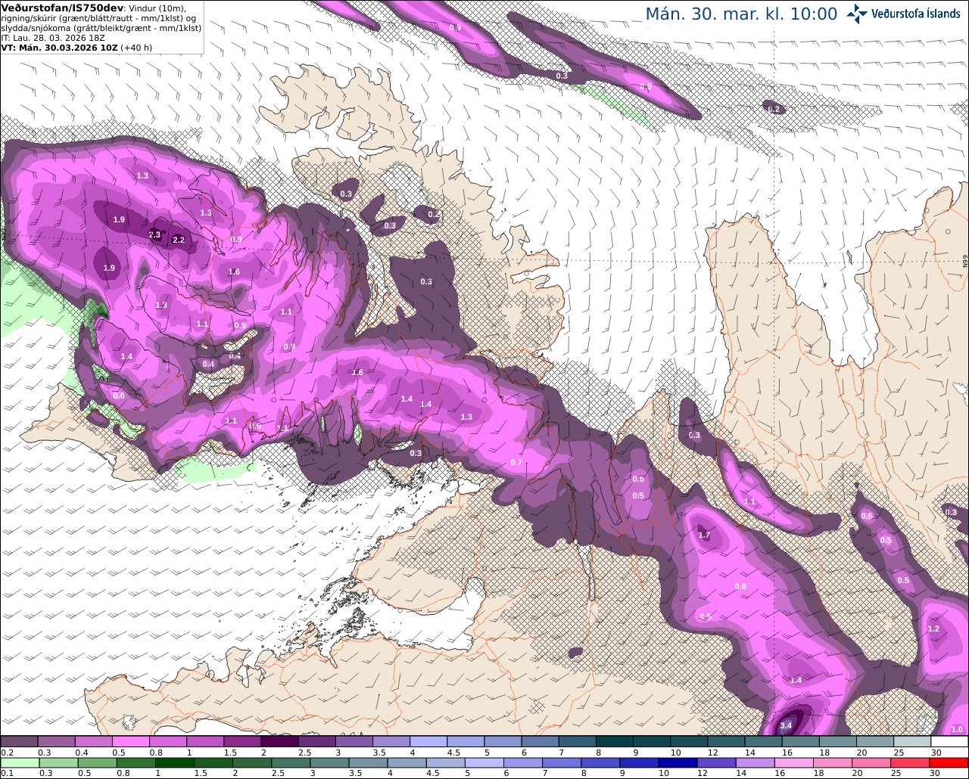Screen dimensions: 969x779
Task: Click the 2.3 precipitation value on the map
Action: (154, 234)
